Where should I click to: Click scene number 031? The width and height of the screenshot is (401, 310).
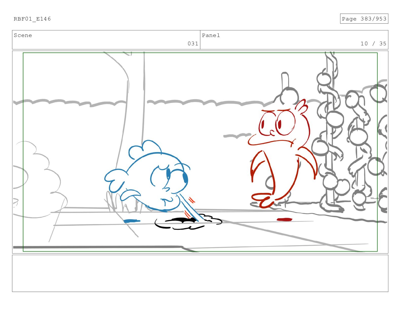[x=193, y=44]
